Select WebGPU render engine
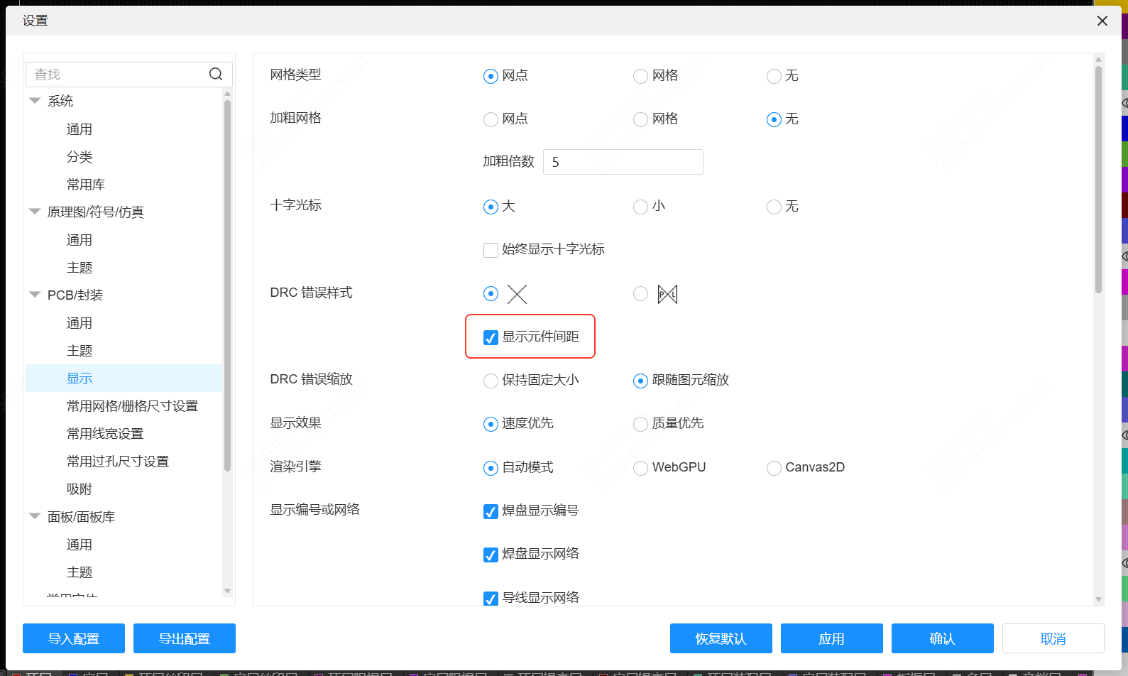 pos(640,468)
